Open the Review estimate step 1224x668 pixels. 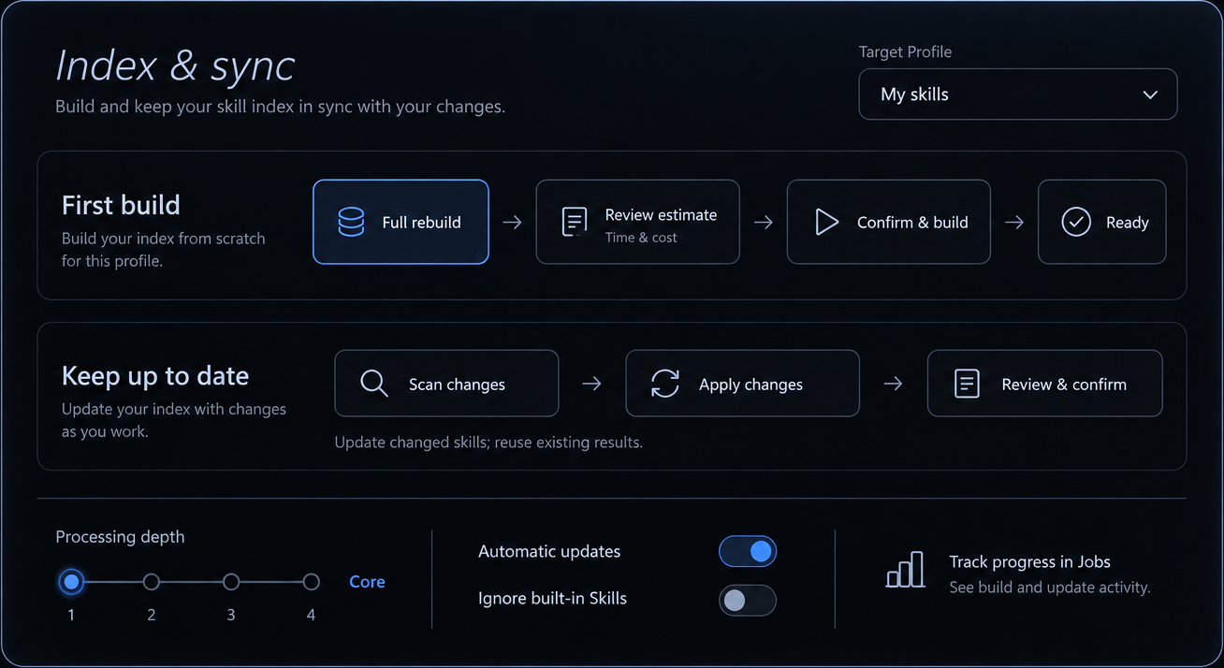click(x=638, y=222)
